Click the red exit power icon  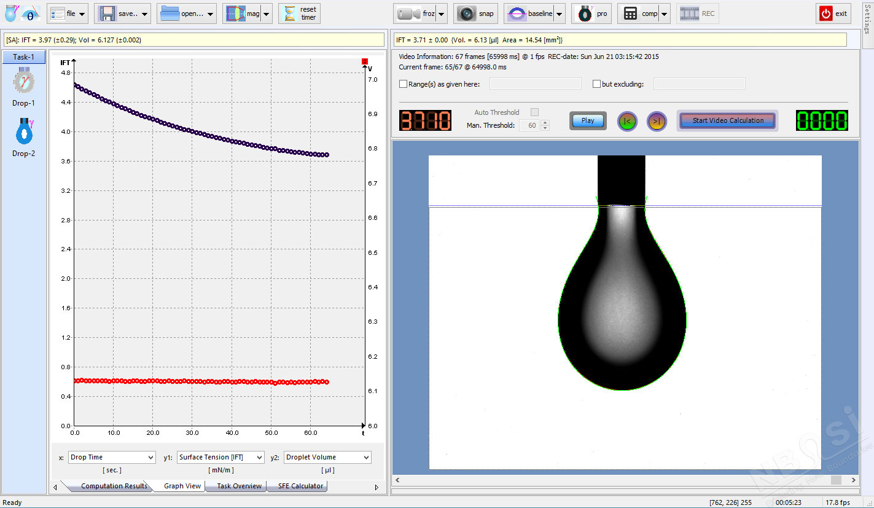[x=825, y=14]
